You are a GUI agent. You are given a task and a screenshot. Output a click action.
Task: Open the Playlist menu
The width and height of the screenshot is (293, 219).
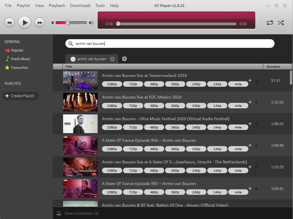point(23,5)
